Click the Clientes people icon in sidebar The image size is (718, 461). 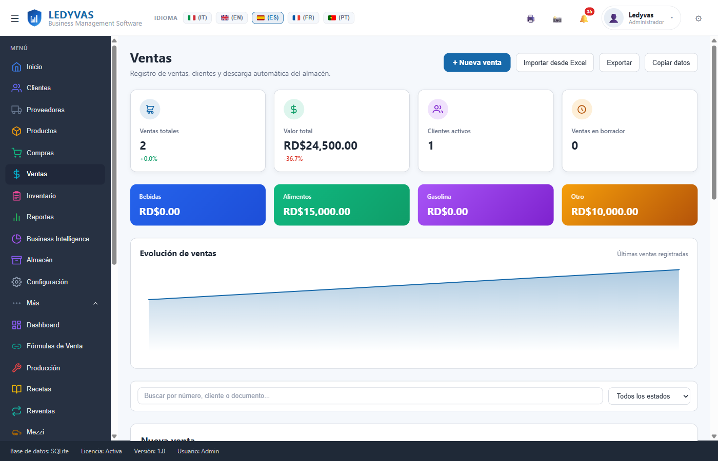[x=16, y=88]
